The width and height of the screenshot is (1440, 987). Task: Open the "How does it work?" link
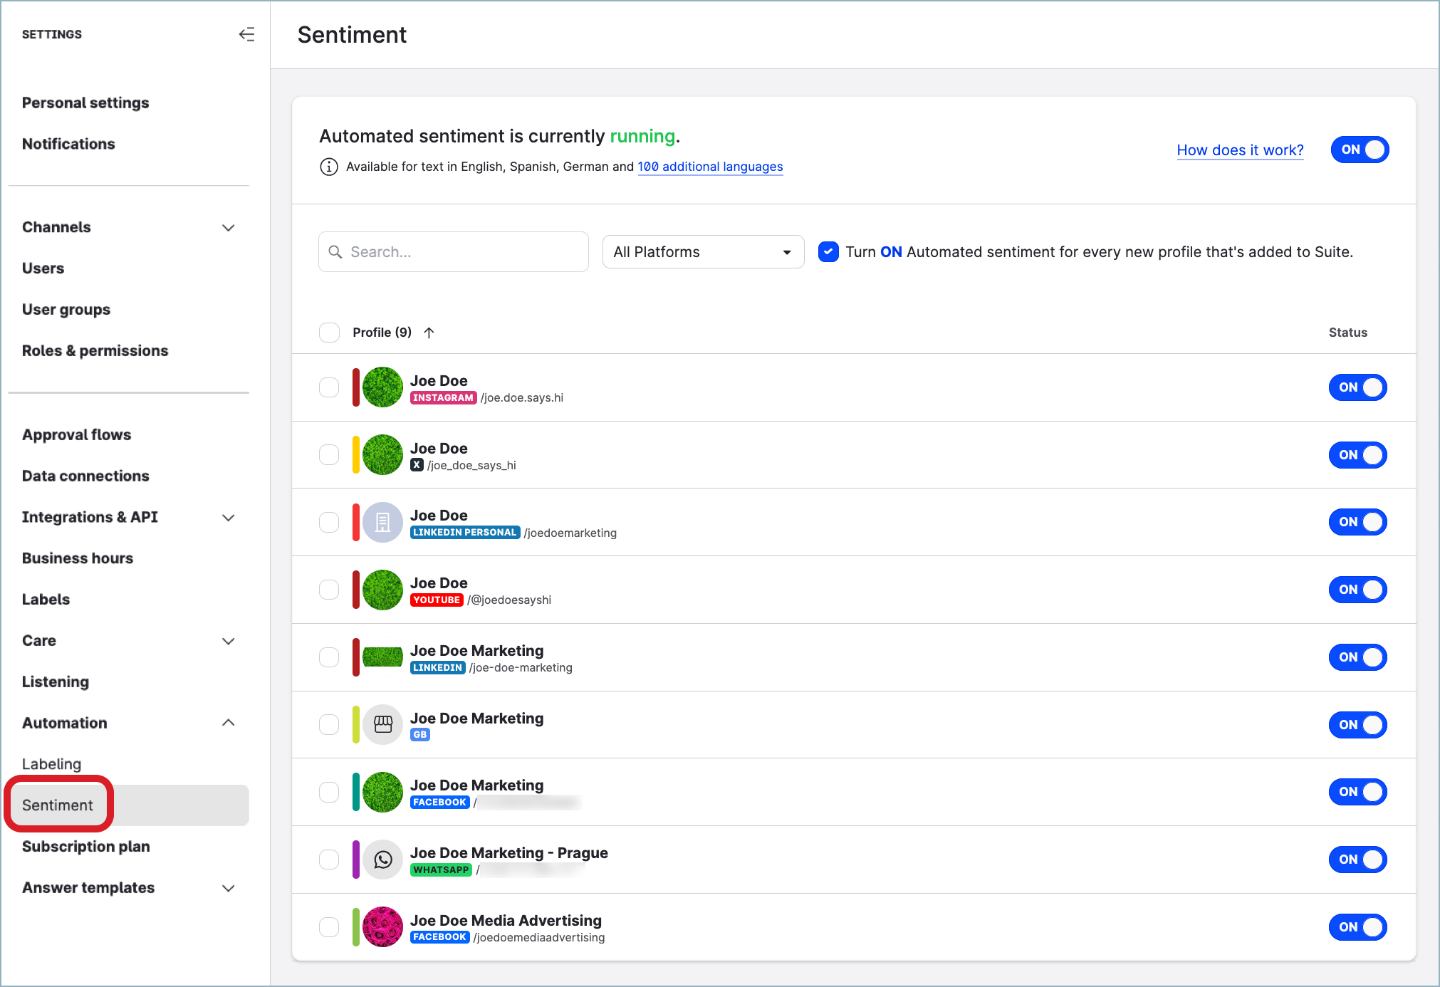pos(1239,150)
